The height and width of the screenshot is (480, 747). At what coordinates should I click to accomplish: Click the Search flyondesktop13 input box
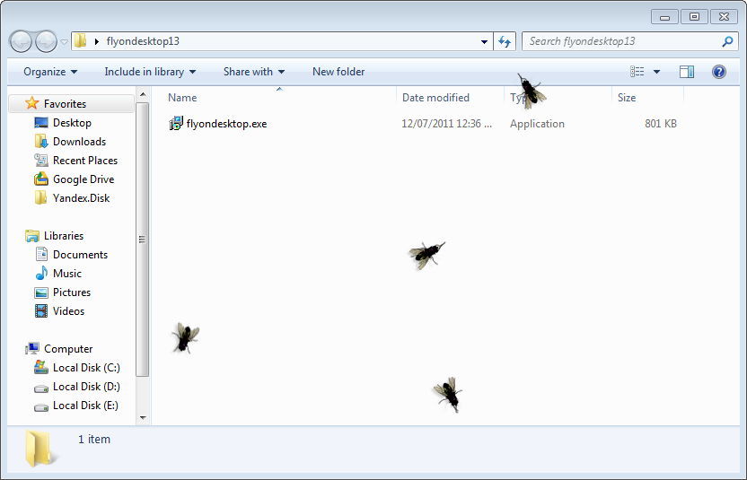click(620, 41)
